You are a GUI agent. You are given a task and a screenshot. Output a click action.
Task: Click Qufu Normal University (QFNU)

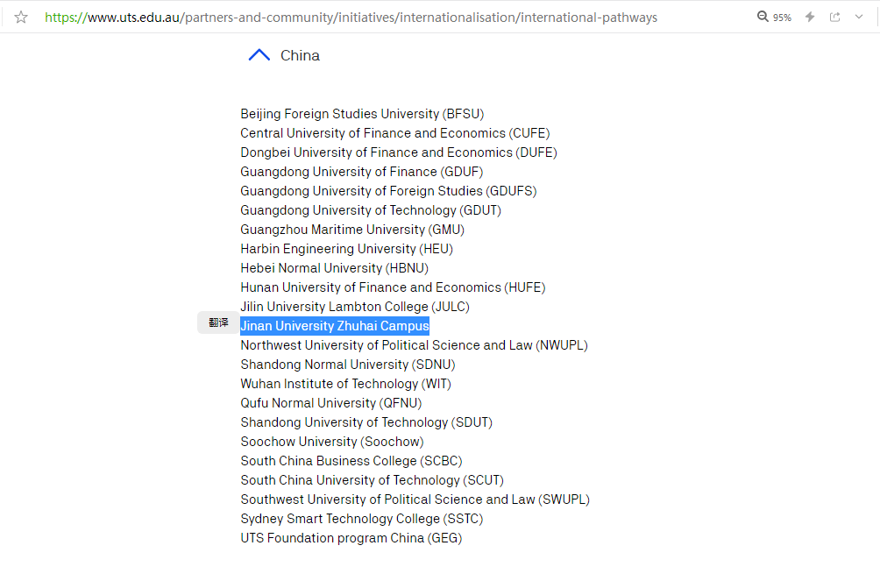click(331, 403)
